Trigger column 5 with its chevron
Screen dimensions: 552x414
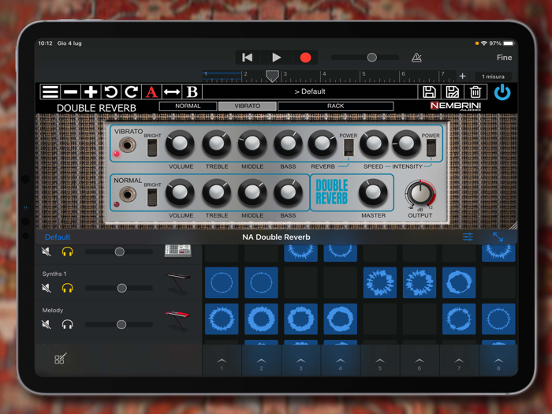click(380, 361)
